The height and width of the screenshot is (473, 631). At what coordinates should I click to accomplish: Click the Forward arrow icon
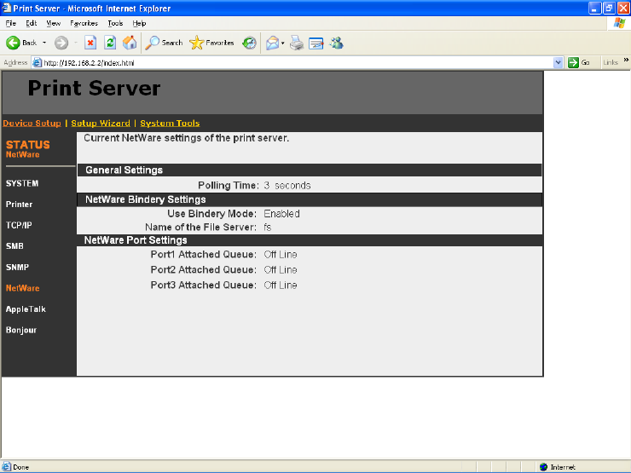click(x=61, y=43)
